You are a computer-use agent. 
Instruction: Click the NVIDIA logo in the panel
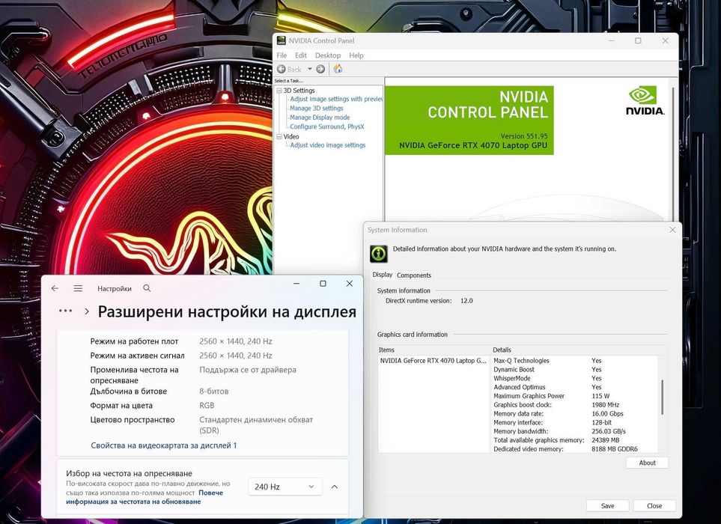[645, 100]
